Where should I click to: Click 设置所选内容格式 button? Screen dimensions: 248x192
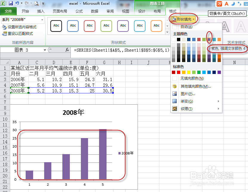19,27
